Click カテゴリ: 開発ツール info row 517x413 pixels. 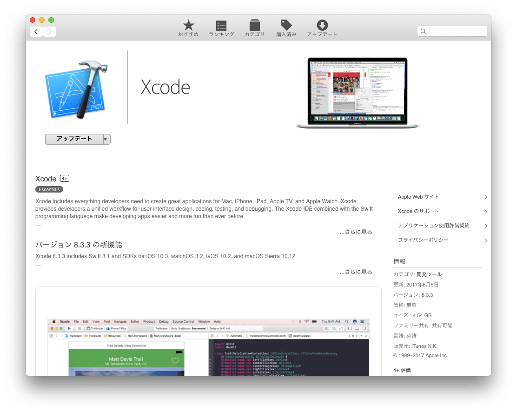pos(418,274)
